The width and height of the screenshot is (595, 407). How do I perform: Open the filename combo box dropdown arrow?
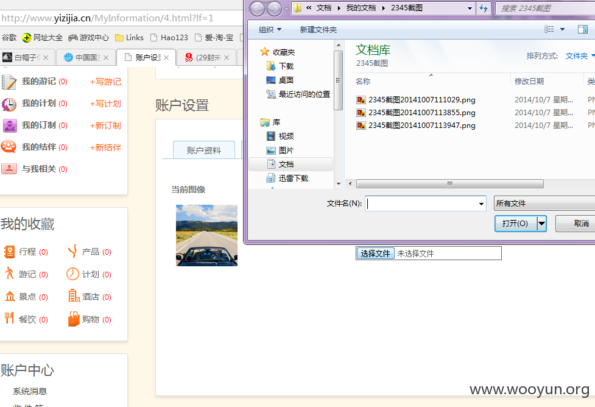481,204
